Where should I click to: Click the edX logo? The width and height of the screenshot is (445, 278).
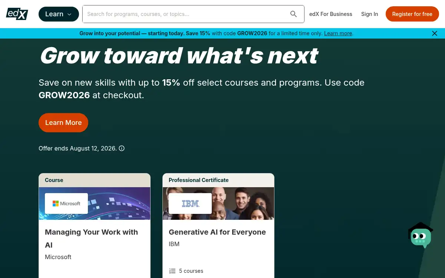click(17, 14)
